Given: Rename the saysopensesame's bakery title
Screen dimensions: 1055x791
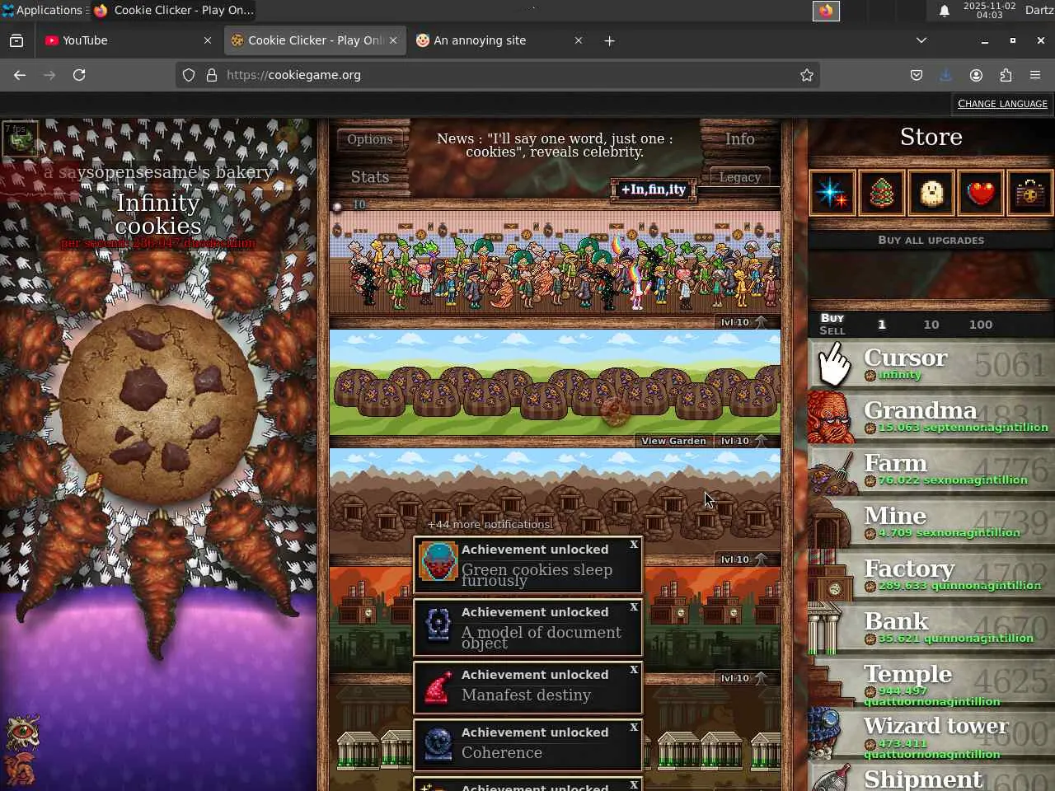Looking at the screenshot, I should point(158,172).
